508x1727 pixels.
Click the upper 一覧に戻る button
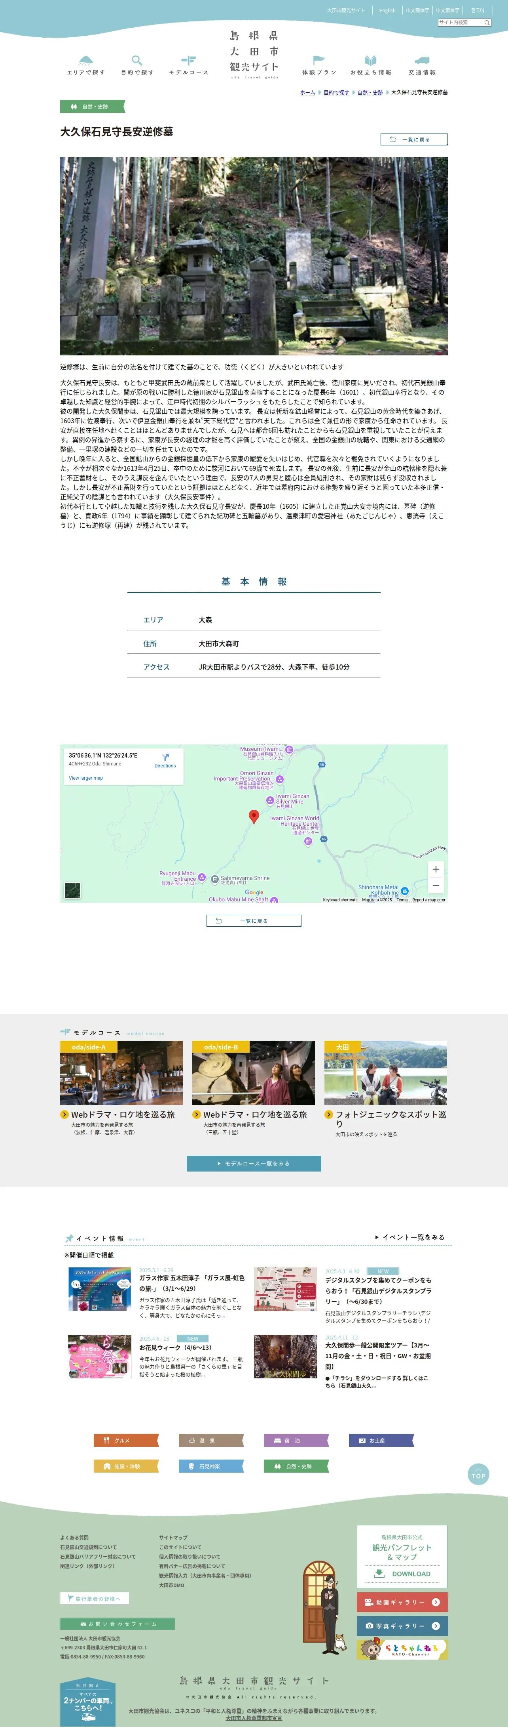click(413, 139)
